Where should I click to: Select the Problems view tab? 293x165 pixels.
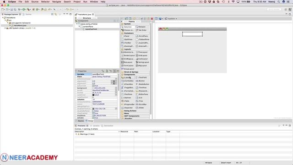point(81,126)
